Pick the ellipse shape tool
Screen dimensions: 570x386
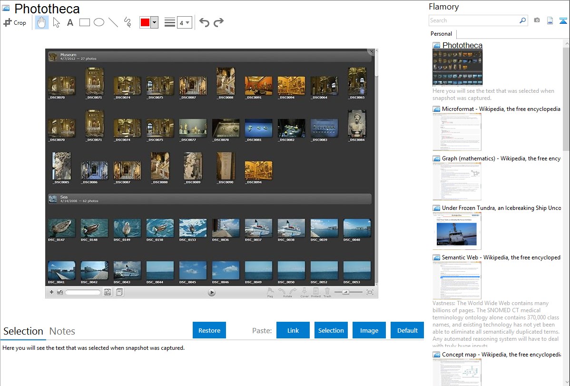[99, 22]
